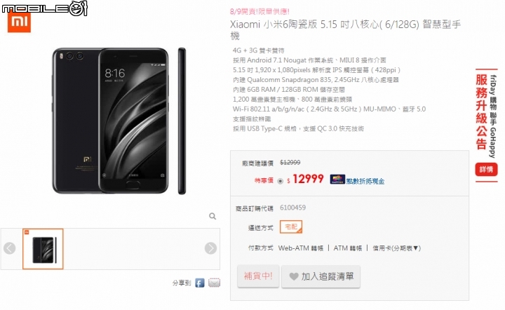
Task: Share product via Facebook icon
Action: pyautogui.click(x=200, y=283)
